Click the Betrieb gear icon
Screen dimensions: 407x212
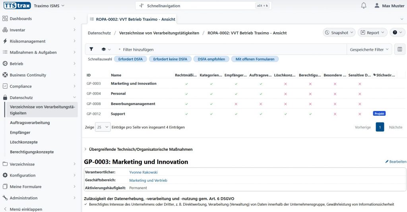pyautogui.click(x=5, y=64)
